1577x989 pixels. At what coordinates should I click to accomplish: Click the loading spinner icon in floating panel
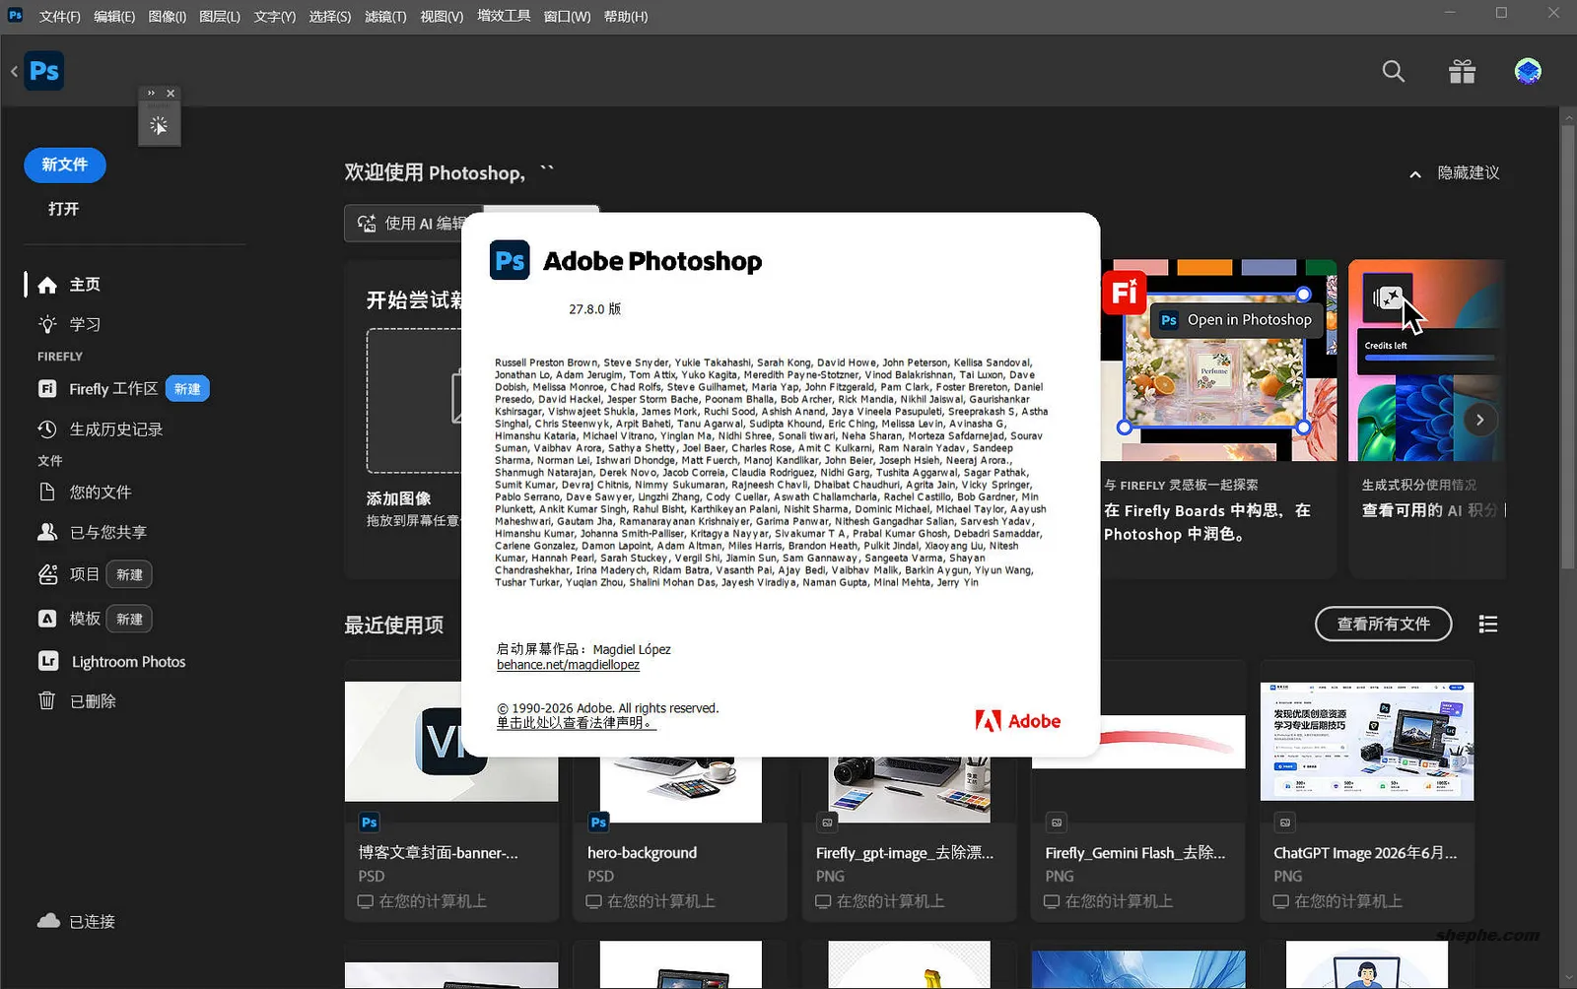pyautogui.click(x=159, y=125)
